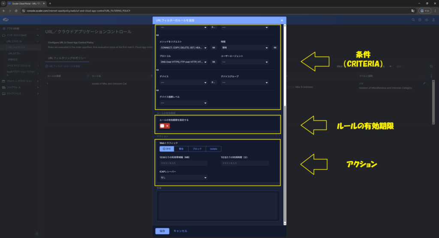Close the URL filter rule dialog
The image size is (439, 238).
[282, 21]
